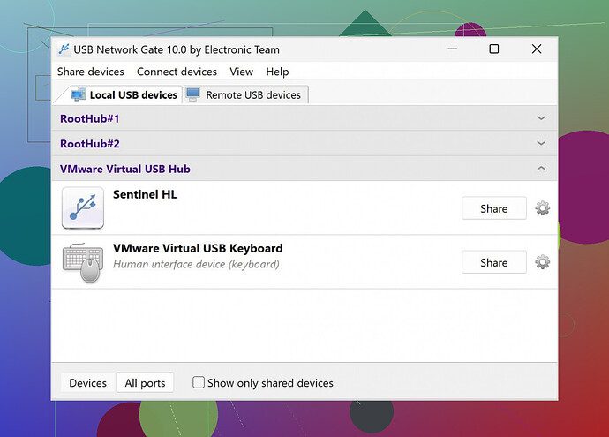Click the Remote USB devices monitor icon

[193, 94]
